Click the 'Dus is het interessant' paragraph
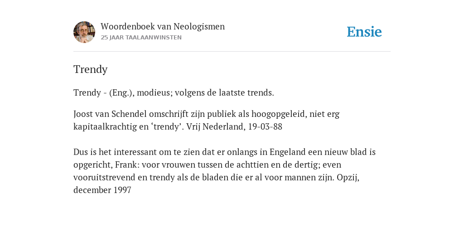Viewport: 464px width, 232px height. [x=224, y=171]
